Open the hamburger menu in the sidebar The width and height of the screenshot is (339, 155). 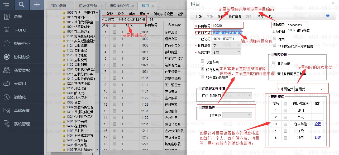(7, 5)
